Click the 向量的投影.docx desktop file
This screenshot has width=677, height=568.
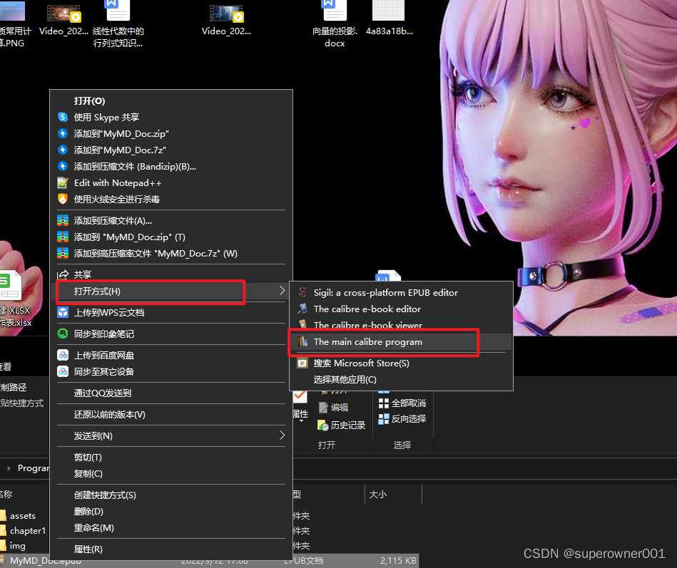click(335, 24)
